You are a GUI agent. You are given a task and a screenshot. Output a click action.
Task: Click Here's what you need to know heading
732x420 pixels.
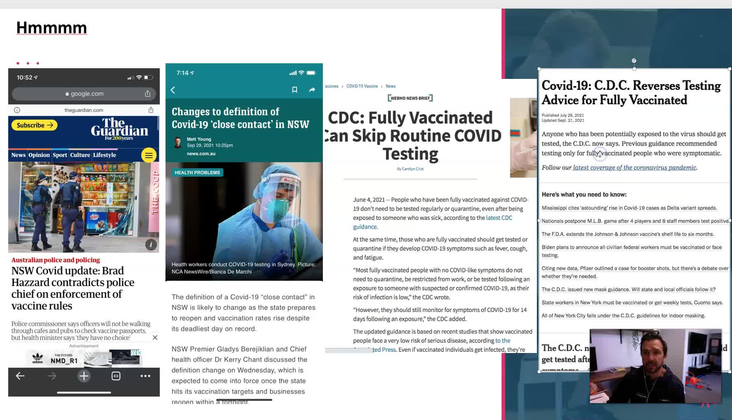pos(584,194)
